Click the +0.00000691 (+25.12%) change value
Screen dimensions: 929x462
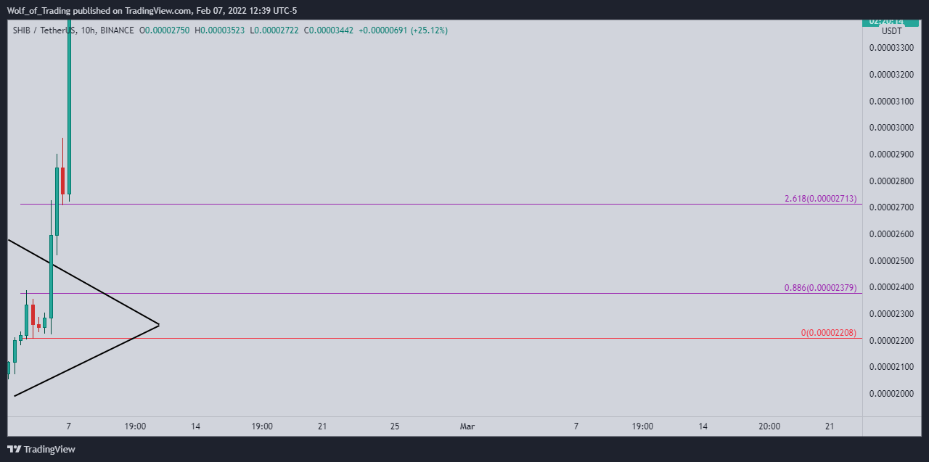click(x=403, y=30)
